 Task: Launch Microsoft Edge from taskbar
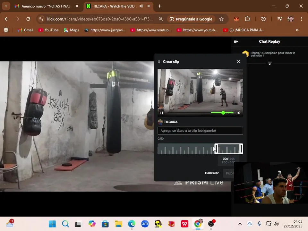pos(132,224)
